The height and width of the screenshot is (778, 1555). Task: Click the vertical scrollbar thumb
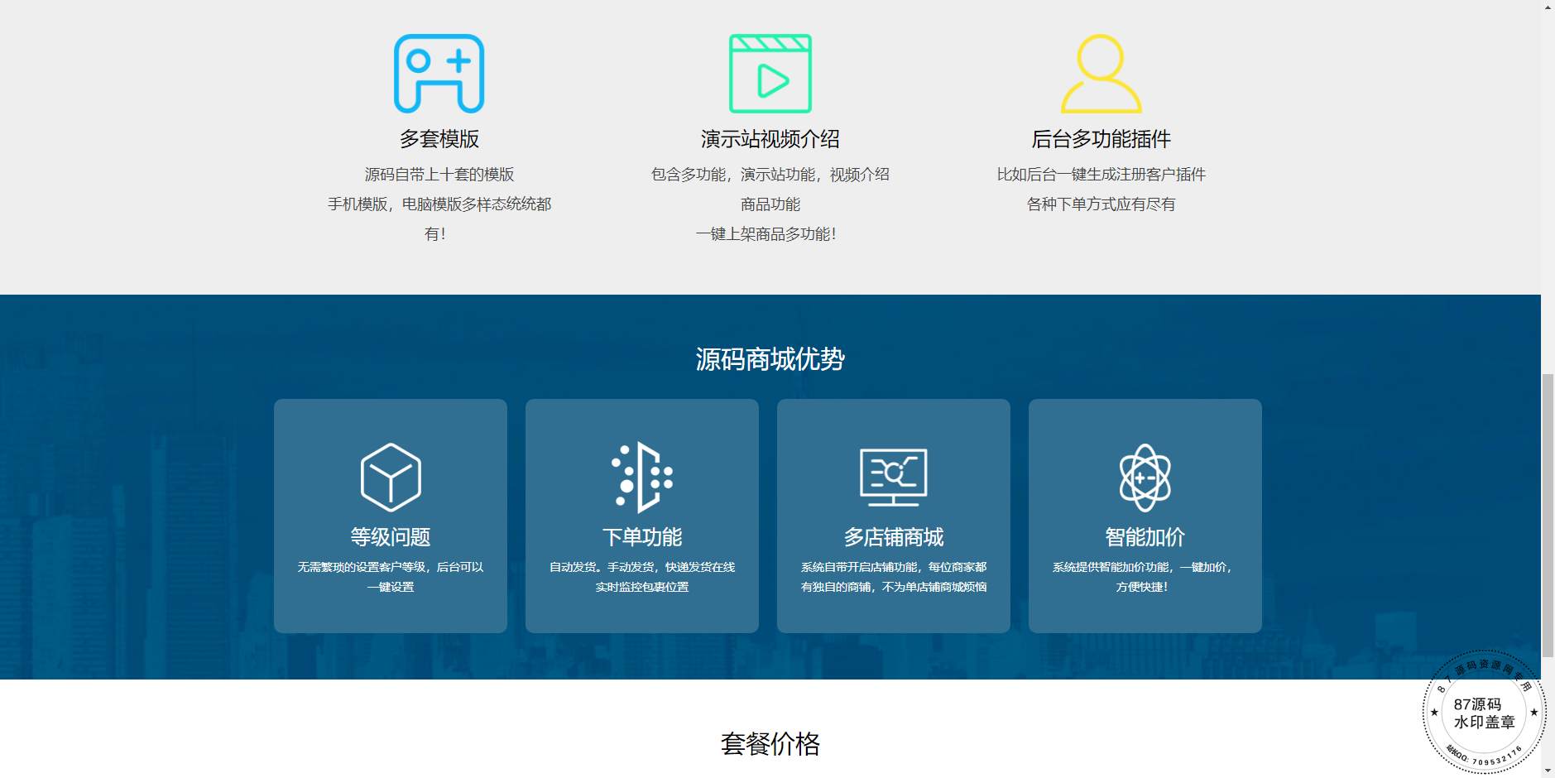(x=1548, y=515)
